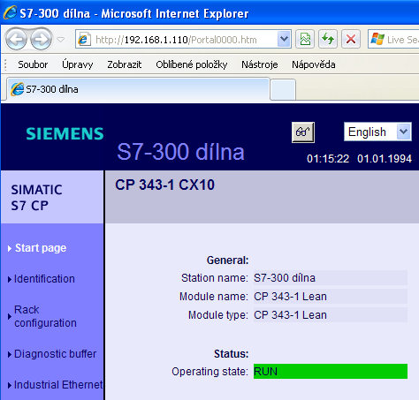Open the Úpravy menu
The height and width of the screenshot is (400, 419).
78,64
